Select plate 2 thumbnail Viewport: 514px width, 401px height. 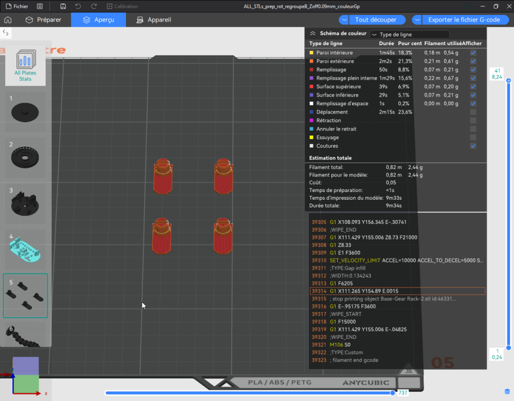click(25, 158)
